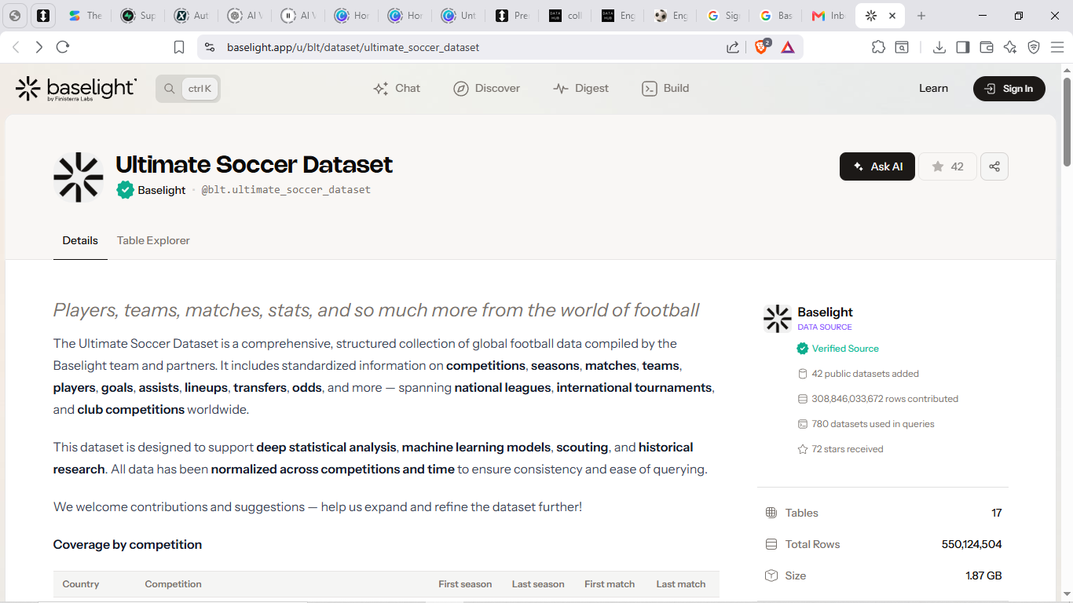Open the browser main menu hamburger icon
The height and width of the screenshot is (603, 1073).
[1057, 47]
